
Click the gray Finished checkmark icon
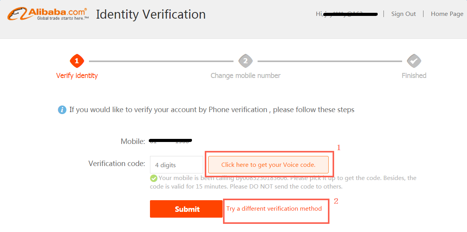tap(414, 61)
